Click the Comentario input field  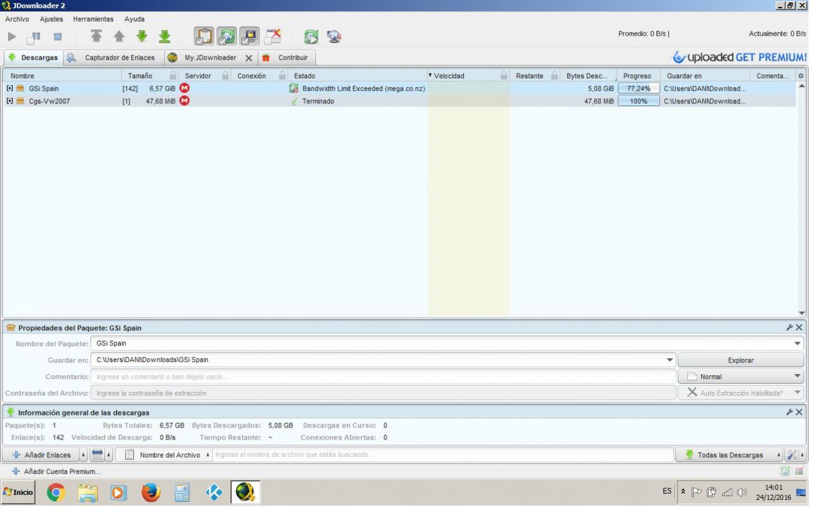tap(383, 377)
